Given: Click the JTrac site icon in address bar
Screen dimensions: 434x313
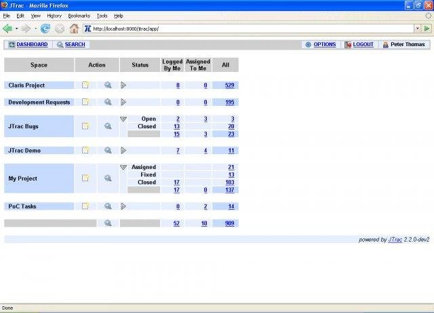Looking at the screenshot, I should (87, 29).
